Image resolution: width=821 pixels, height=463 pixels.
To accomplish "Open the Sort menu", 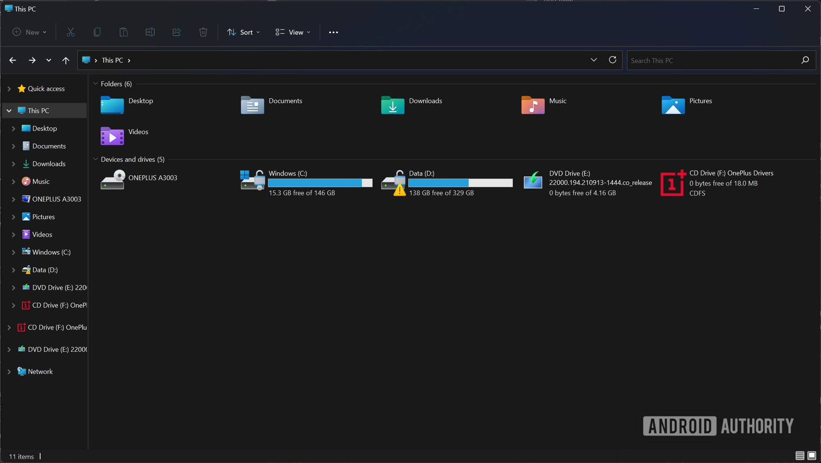I will point(243,32).
